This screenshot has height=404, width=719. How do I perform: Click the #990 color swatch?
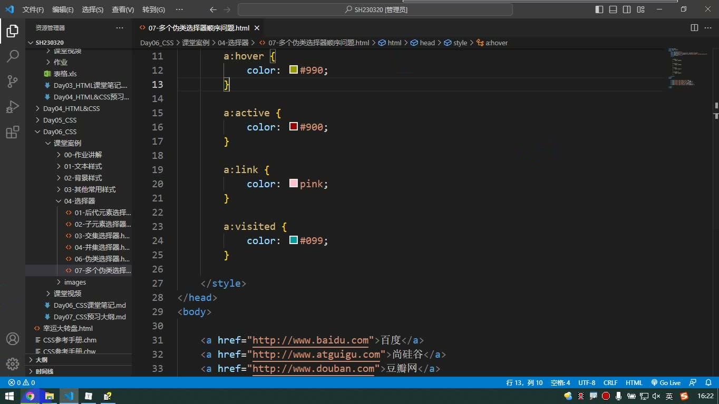pos(294,69)
